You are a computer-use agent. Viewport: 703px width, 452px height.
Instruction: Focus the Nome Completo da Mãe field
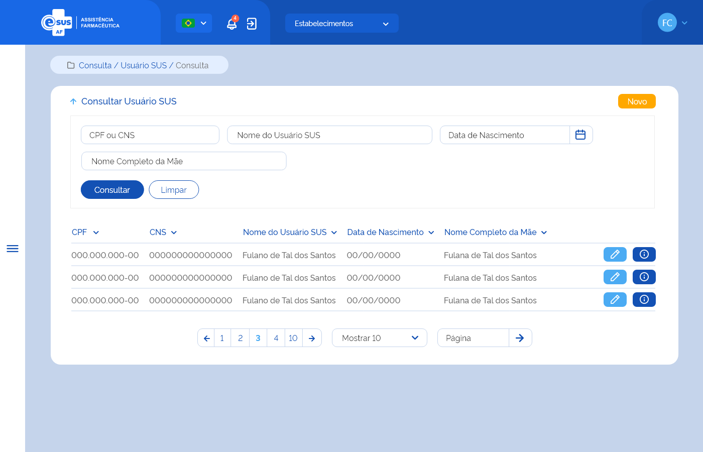(184, 161)
